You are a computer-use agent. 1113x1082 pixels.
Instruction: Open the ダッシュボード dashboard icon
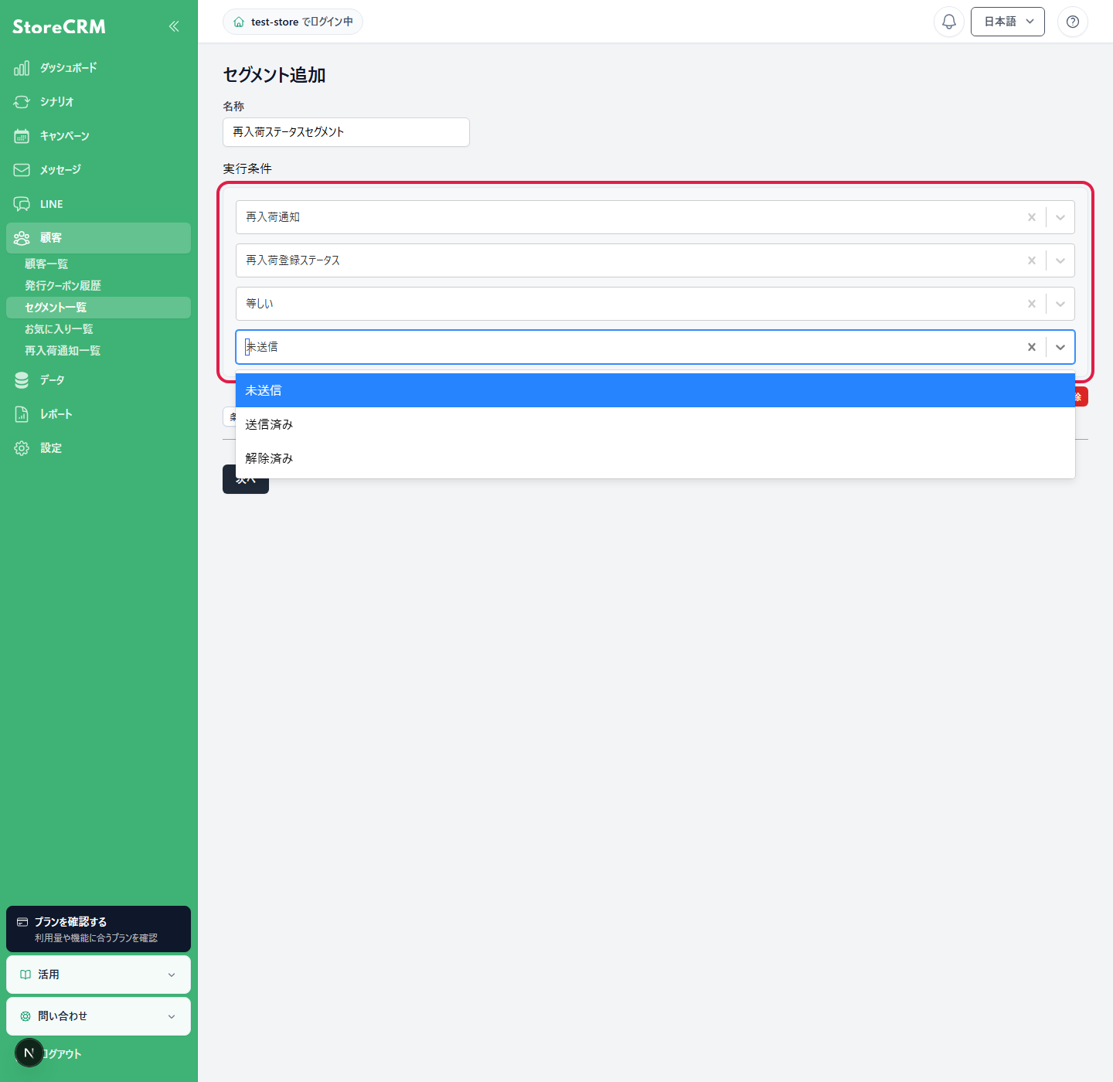pos(22,68)
